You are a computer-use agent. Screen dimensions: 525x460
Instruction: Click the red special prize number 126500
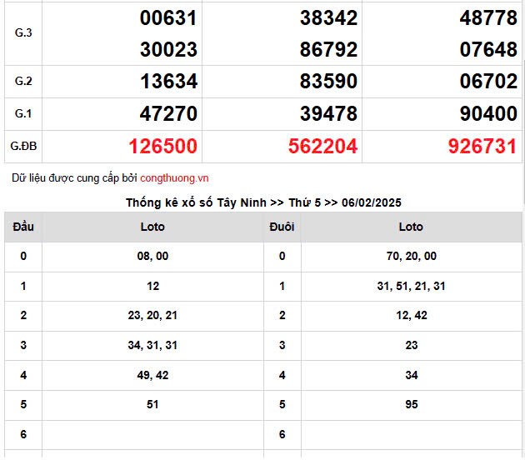(x=163, y=147)
